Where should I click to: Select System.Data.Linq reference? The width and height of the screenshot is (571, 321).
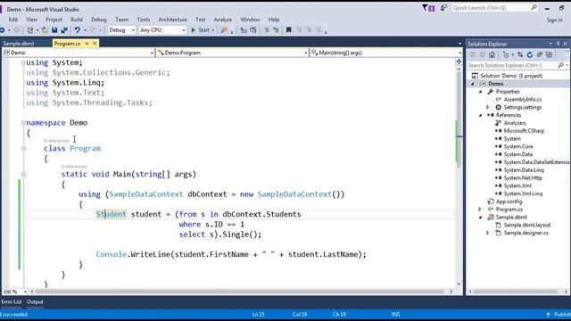[524, 170]
